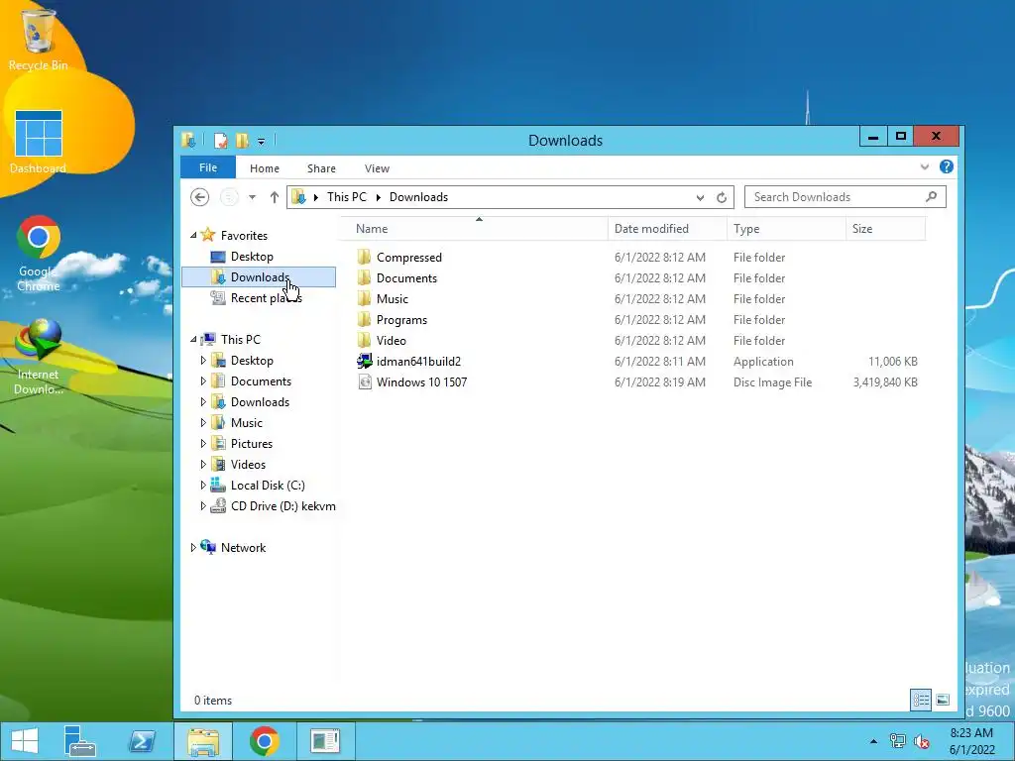The image size is (1015, 761).
Task: Launch Google Chrome from the desktop
Action: tap(39, 253)
